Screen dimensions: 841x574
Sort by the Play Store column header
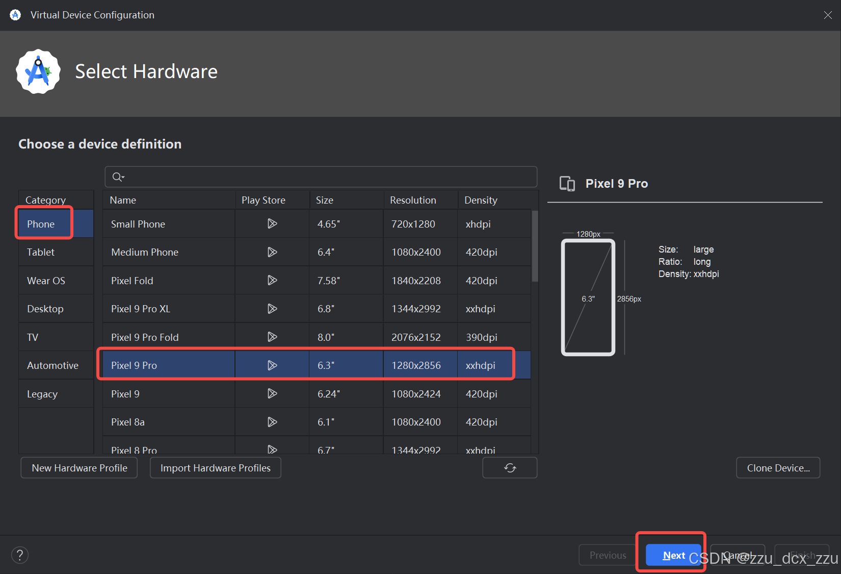point(272,200)
